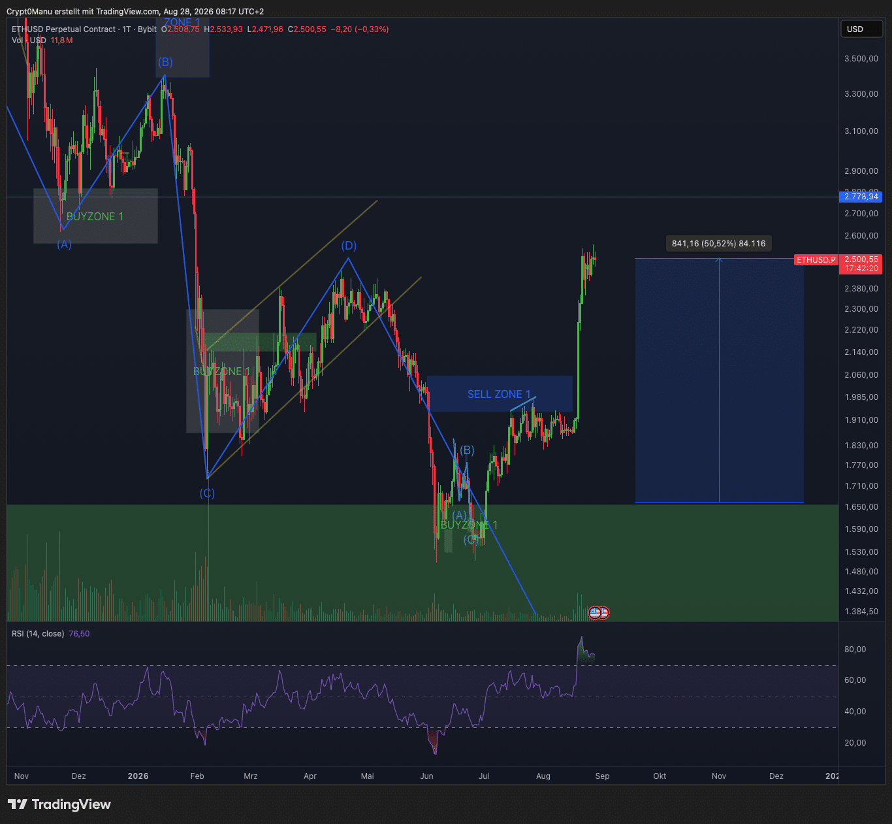Image resolution: width=892 pixels, height=824 pixels.
Task: Click the 80,00 RSI scale label
Action: 855,650
